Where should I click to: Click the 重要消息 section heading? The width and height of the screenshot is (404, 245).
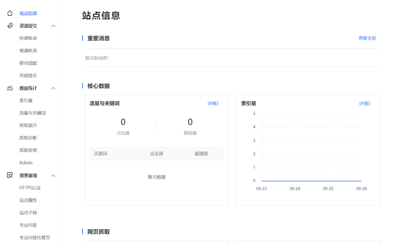98,38
